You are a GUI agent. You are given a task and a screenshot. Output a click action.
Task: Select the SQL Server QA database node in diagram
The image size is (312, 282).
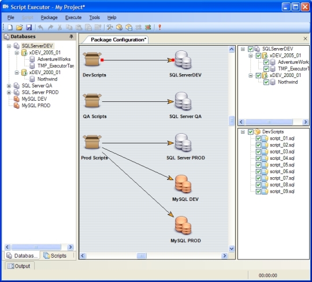183,101
